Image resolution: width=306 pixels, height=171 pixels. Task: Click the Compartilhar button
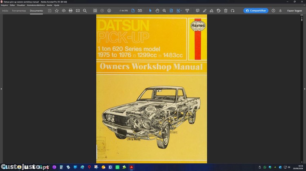pos(256,11)
